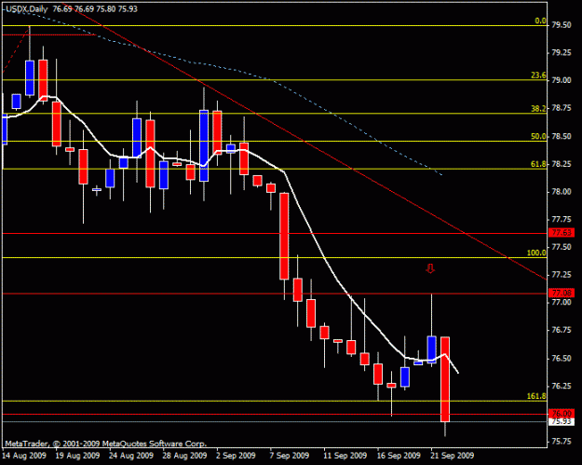Select the red down arrow marker
The image size is (582, 465).
click(430, 268)
